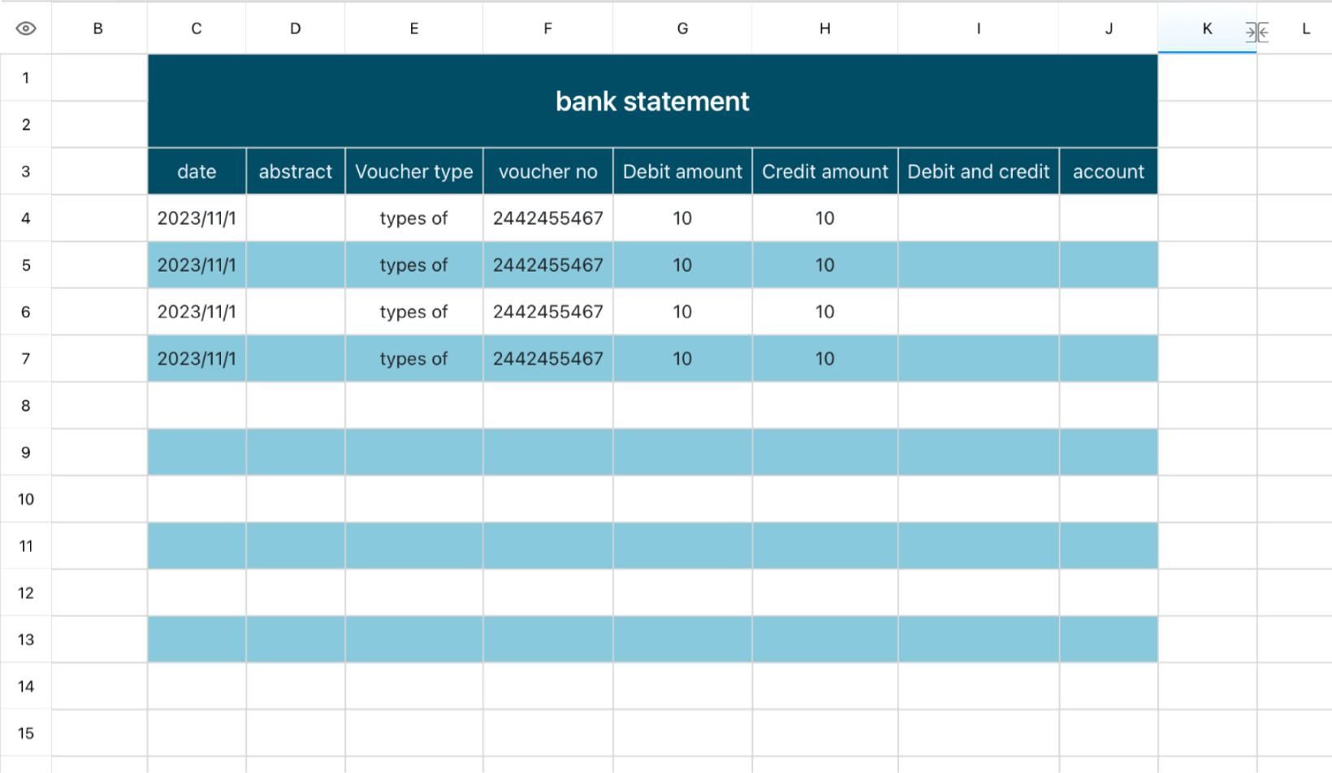Select voucher no 2442455467 in row 7
This screenshot has height=773, width=1332.
point(548,359)
